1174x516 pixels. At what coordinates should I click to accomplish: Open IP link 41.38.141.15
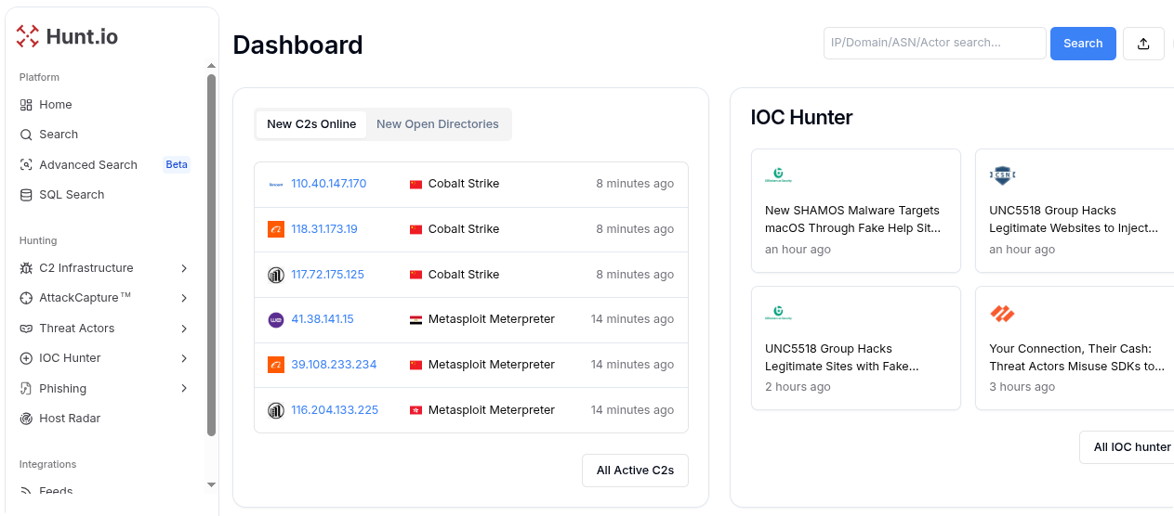(x=323, y=319)
